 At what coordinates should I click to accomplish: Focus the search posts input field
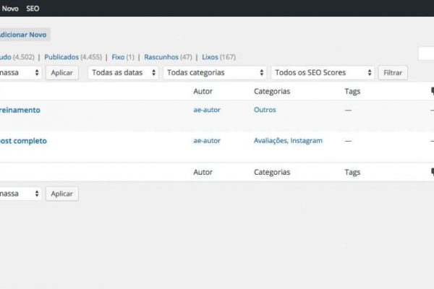(x=427, y=54)
